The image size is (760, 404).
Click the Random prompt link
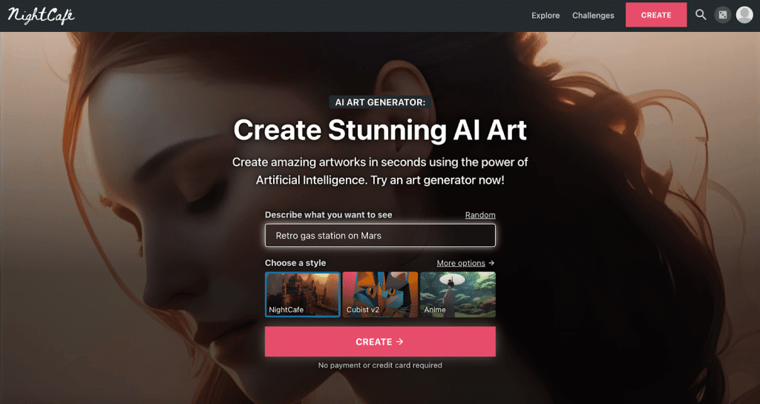click(x=480, y=215)
